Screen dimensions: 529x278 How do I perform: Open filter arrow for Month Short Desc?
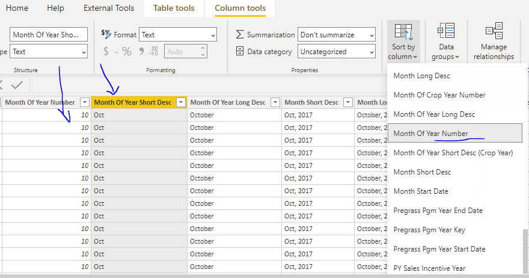[348, 102]
